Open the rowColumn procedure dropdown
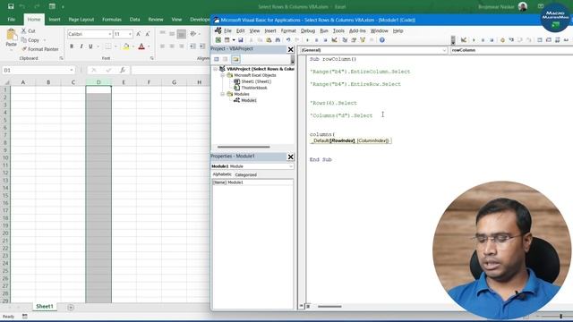 (x=511, y=50)
